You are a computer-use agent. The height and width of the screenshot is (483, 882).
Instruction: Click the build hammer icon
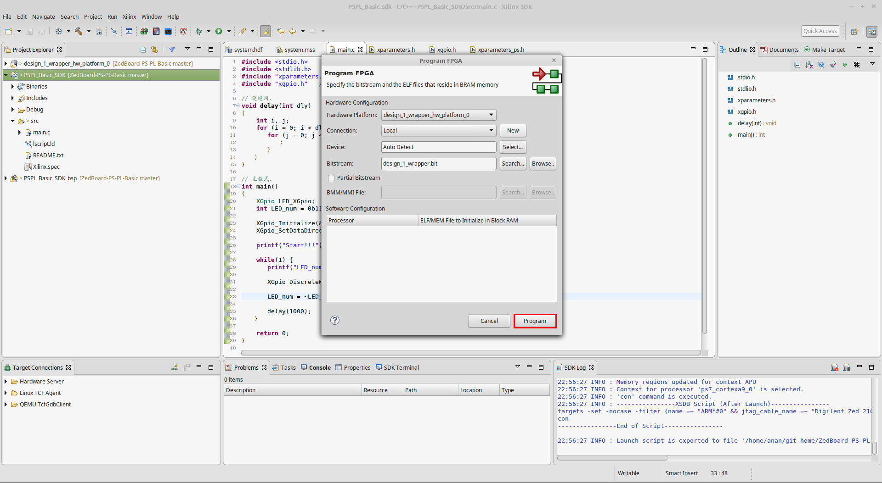(x=78, y=31)
